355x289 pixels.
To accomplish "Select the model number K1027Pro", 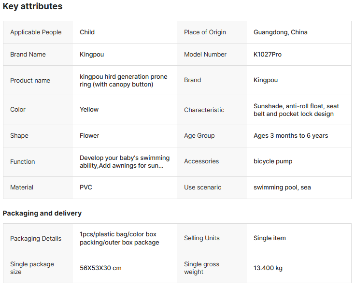I will point(267,55).
